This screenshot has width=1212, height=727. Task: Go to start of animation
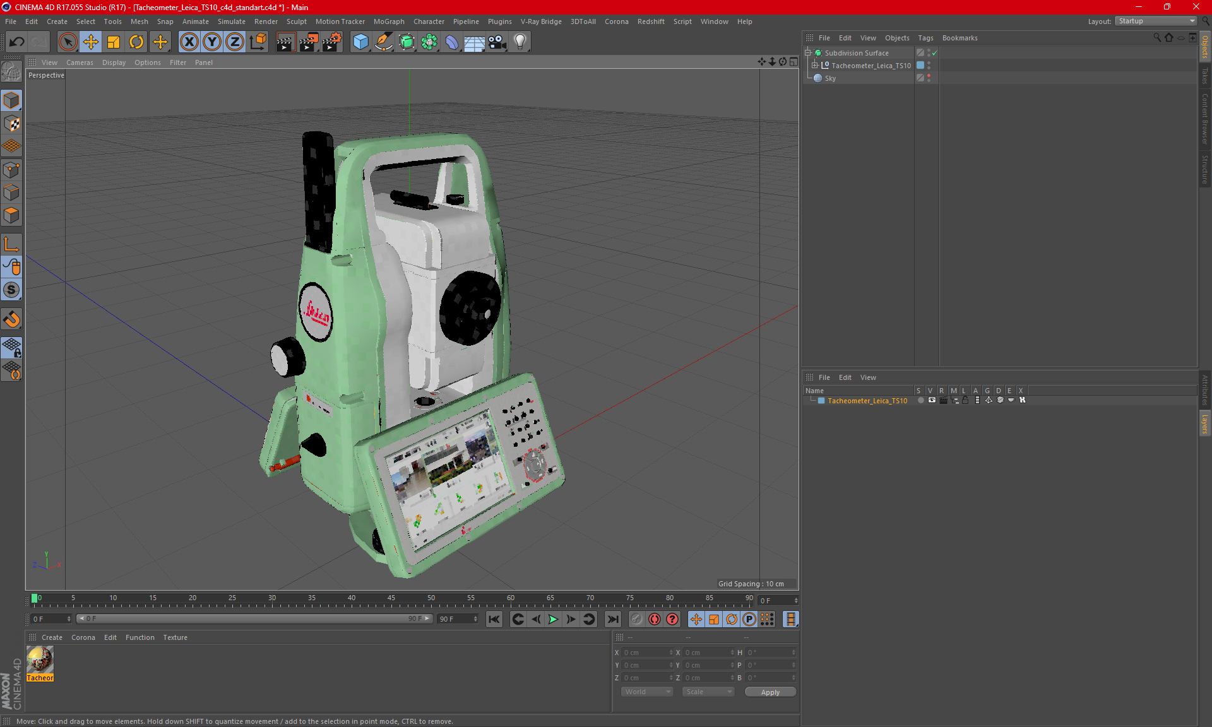pyautogui.click(x=494, y=619)
